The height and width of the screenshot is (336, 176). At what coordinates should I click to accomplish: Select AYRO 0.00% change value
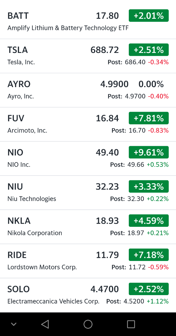pyautogui.click(x=151, y=84)
